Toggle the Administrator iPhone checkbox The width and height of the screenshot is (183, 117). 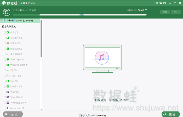1,21
